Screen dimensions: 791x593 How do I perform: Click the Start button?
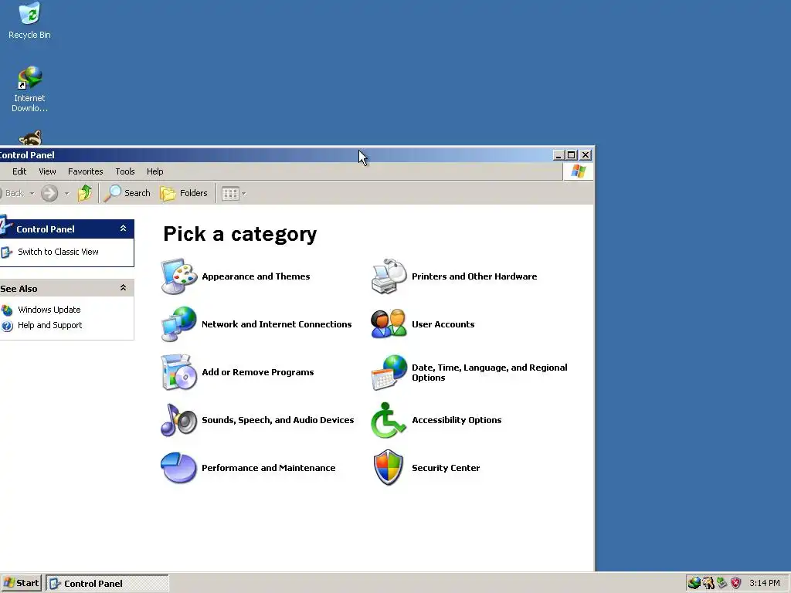click(x=21, y=583)
